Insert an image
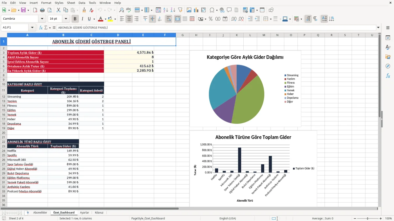The height and width of the screenshot is (221, 394). point(189,10)
